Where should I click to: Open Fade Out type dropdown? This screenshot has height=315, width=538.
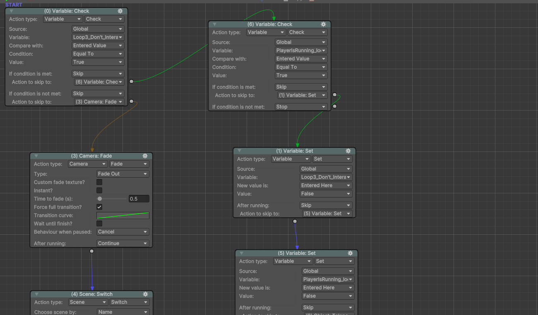tap(123, 174)
